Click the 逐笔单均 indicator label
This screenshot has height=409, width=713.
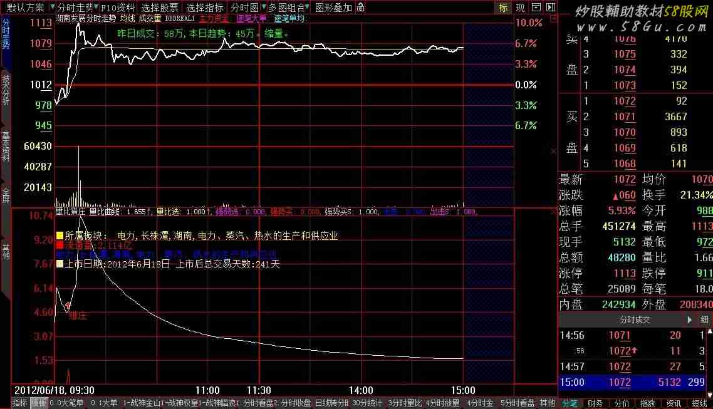pyautogui.click(x=289, y=19)
